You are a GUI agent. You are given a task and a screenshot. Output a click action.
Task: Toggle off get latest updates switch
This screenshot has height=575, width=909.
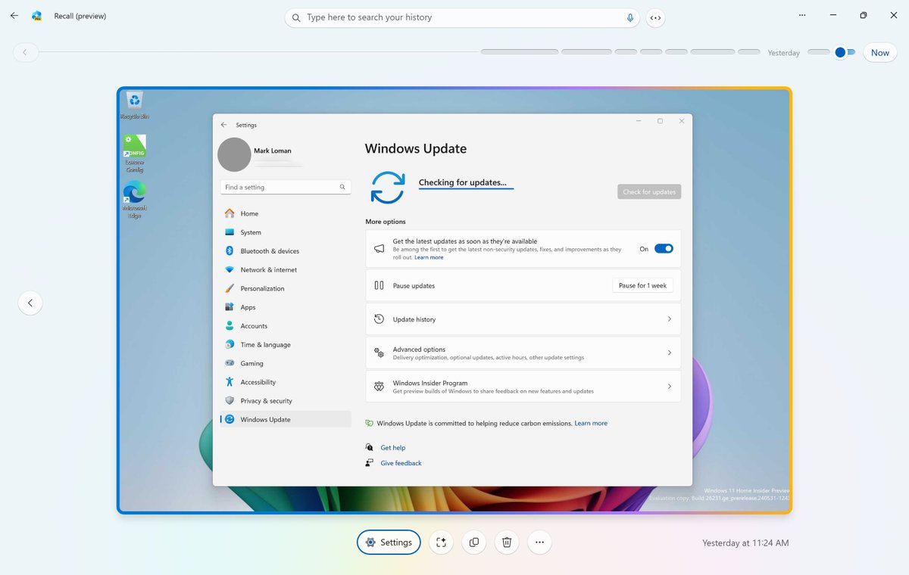(x=664, y=248)
